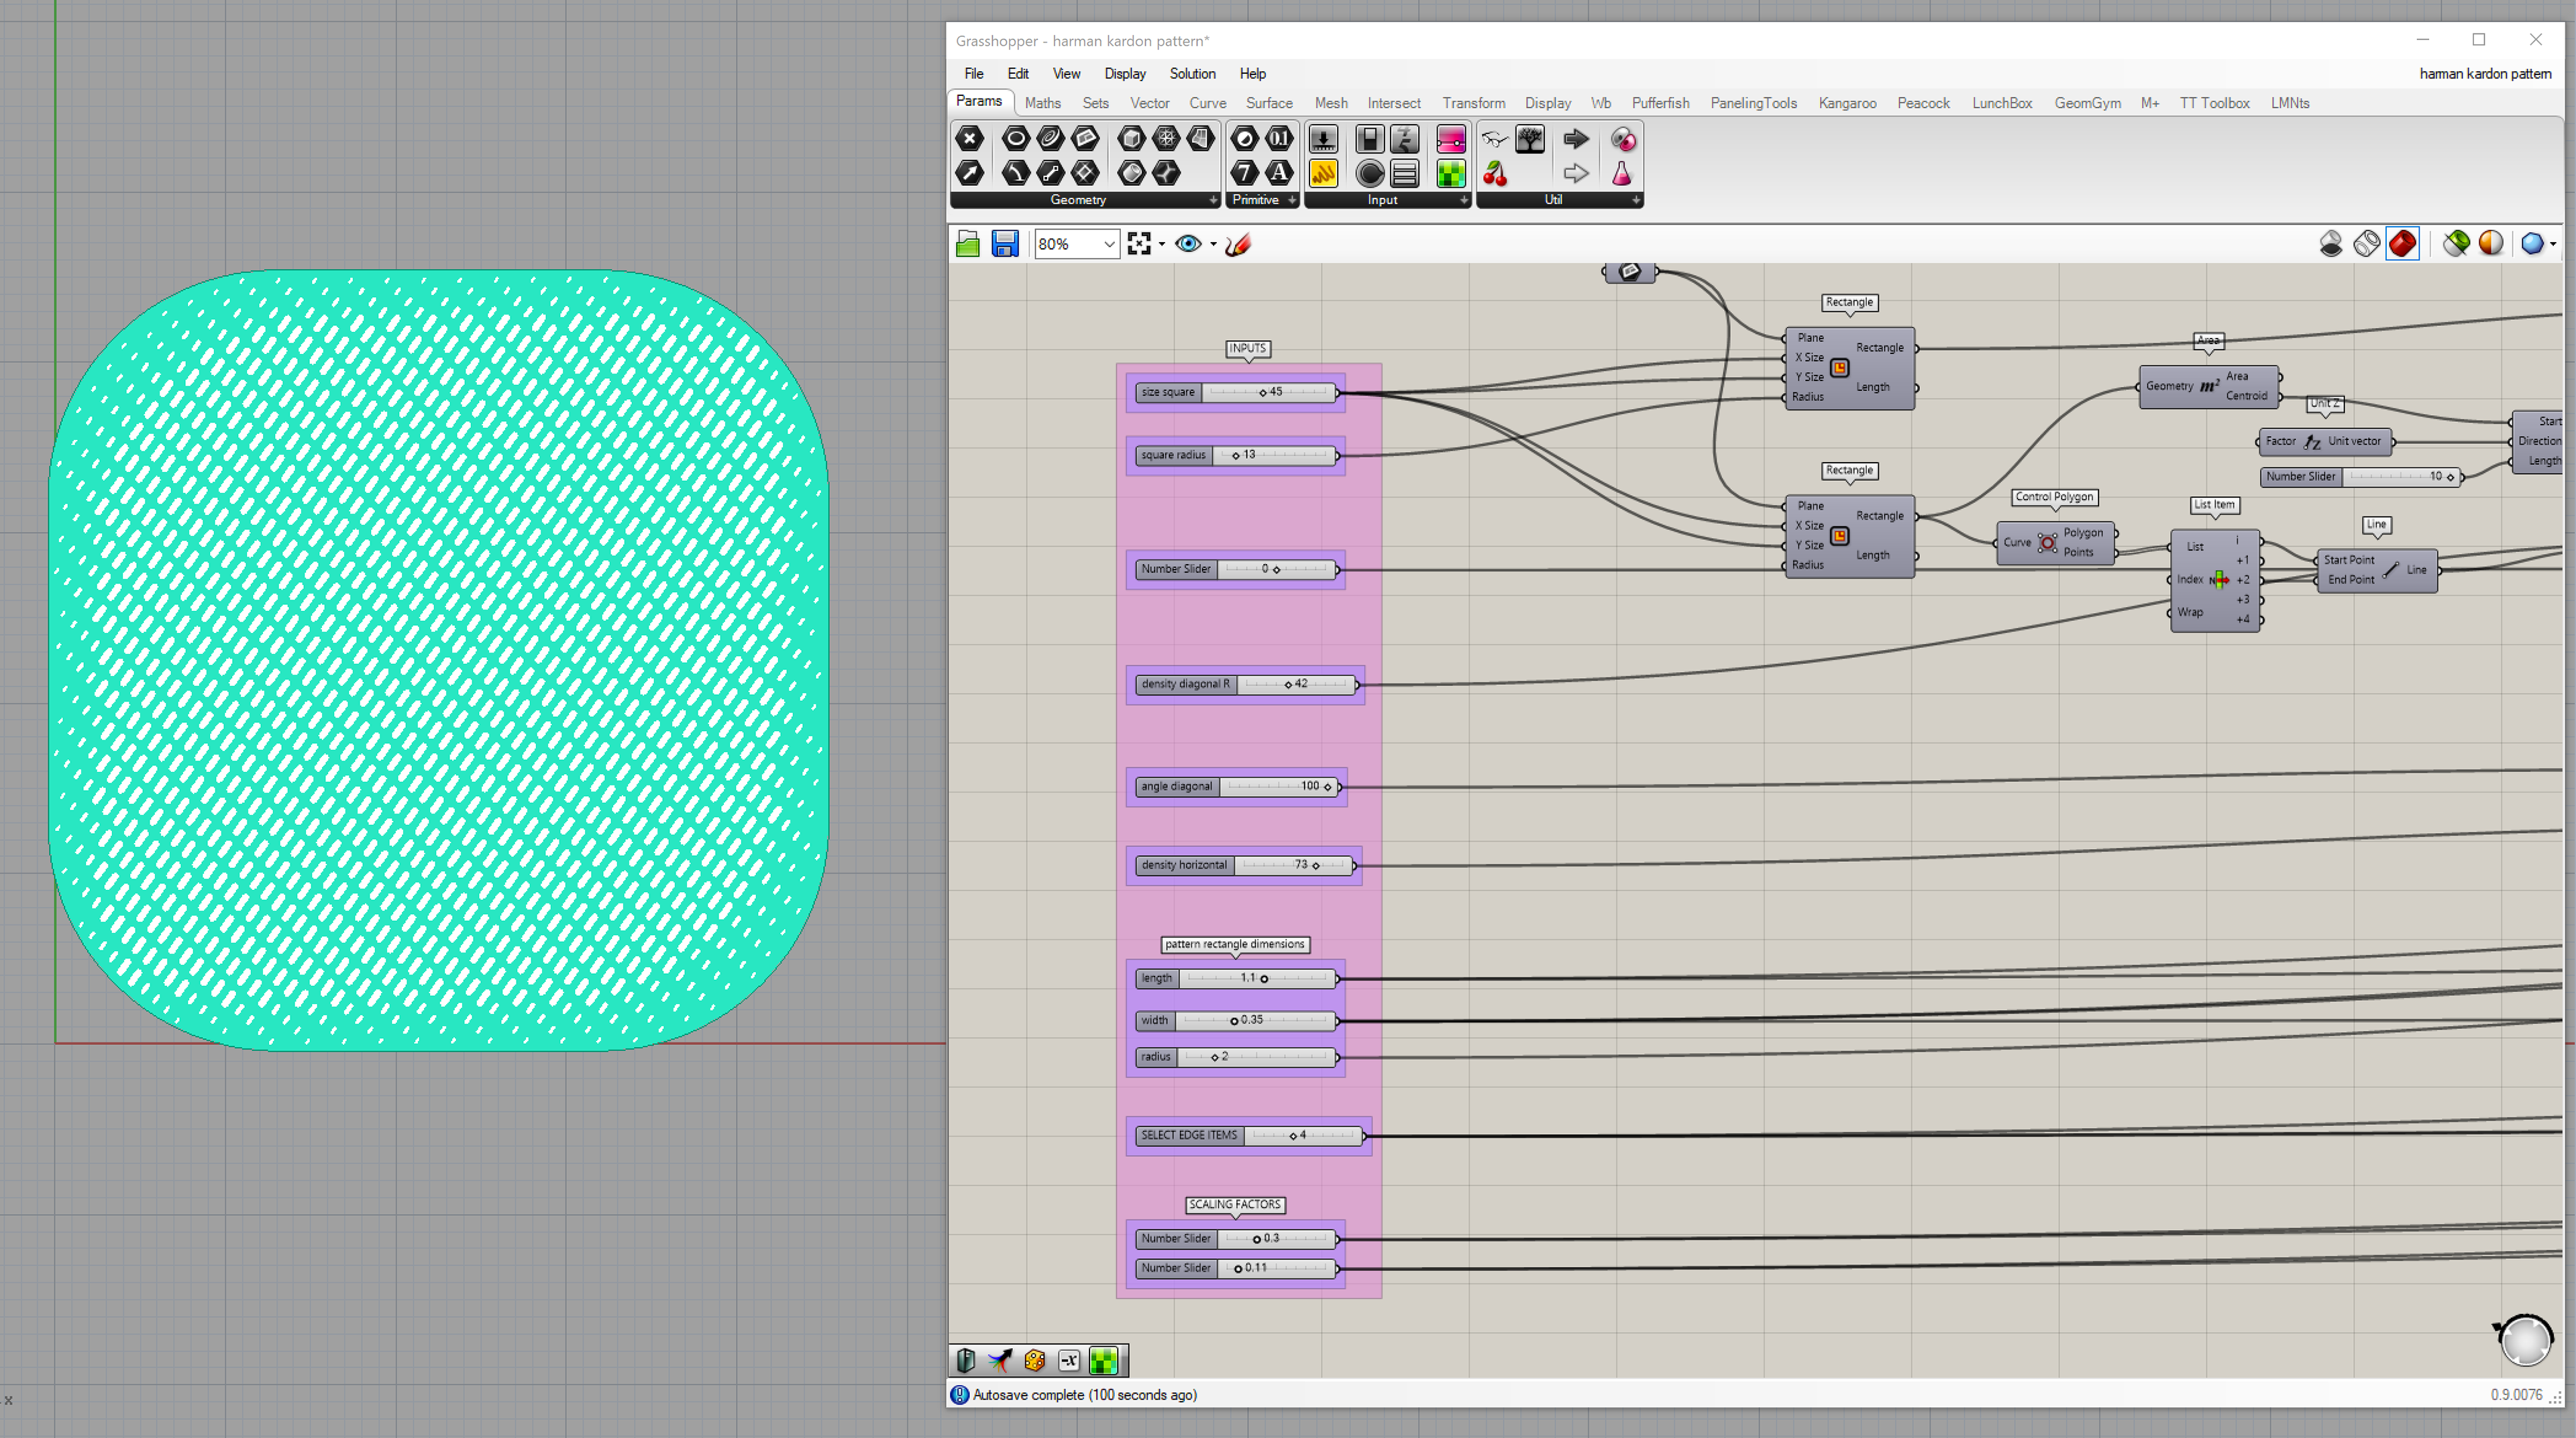The width and height of the screenshot is (2576, 1438).
Task: Enable shaded red preview mode
Action: point(2402,244)
